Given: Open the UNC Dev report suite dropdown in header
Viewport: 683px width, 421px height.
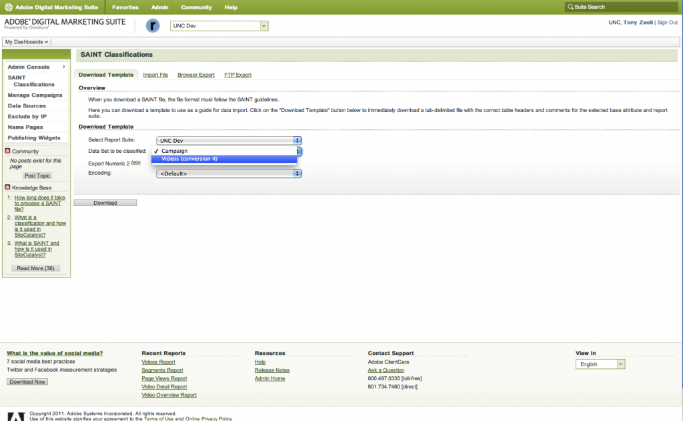Looking at the screenshot, I should tap(219, 26).
